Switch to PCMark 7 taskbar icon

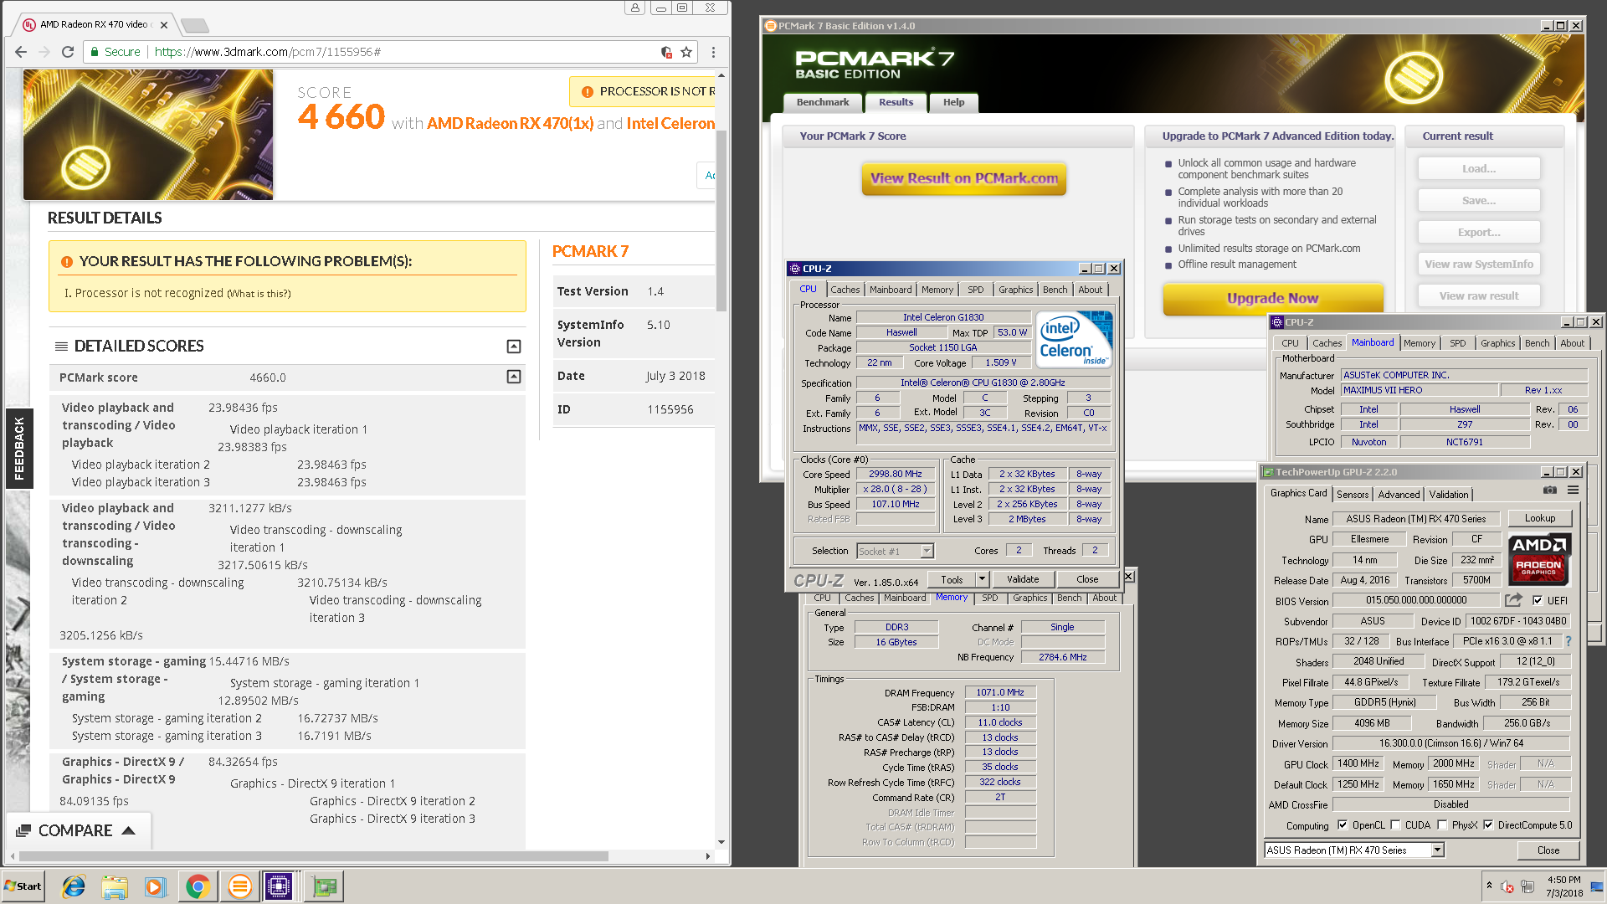(239, 886)
